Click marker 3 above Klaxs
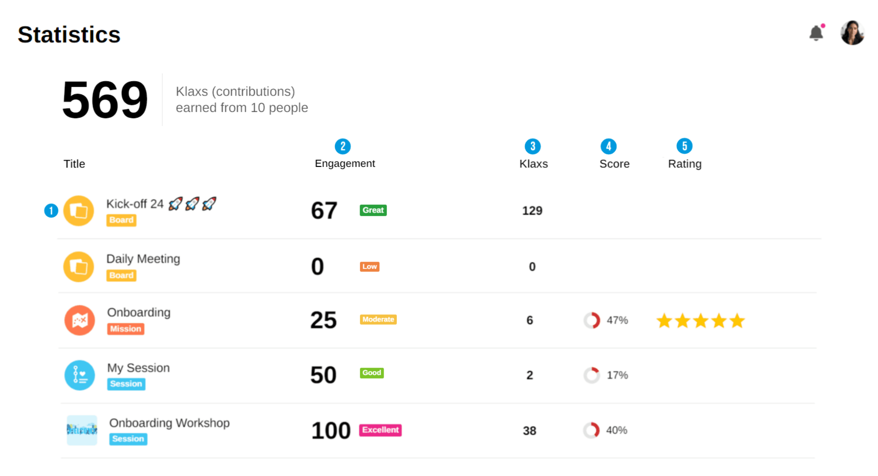Viewport: 878px width, 476px height. pyautogui.click(x=533, y=146)
